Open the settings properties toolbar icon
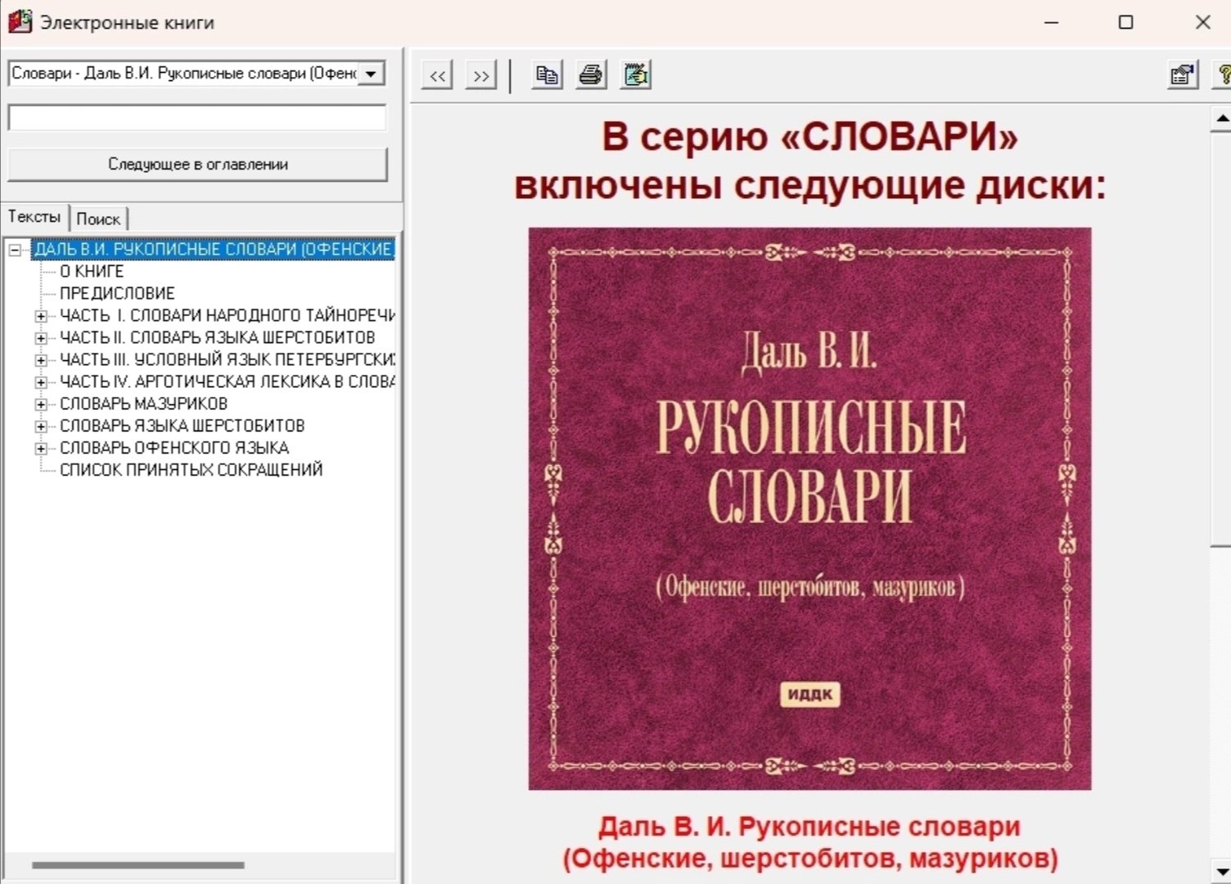Viewport: 1231px width, 884px height. tap(1183, 75)
